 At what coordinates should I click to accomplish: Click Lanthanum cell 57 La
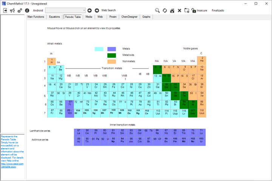coord(79,133)
